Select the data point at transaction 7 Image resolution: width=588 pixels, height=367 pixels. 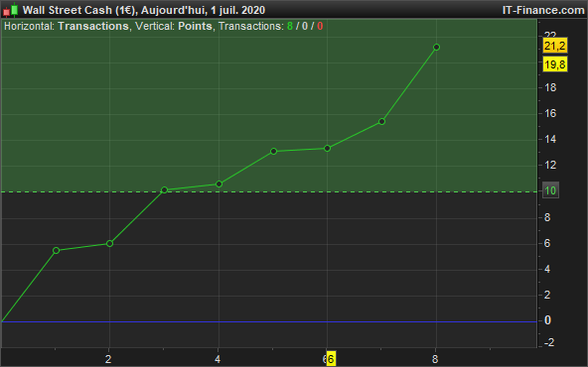tap(381, 121)
